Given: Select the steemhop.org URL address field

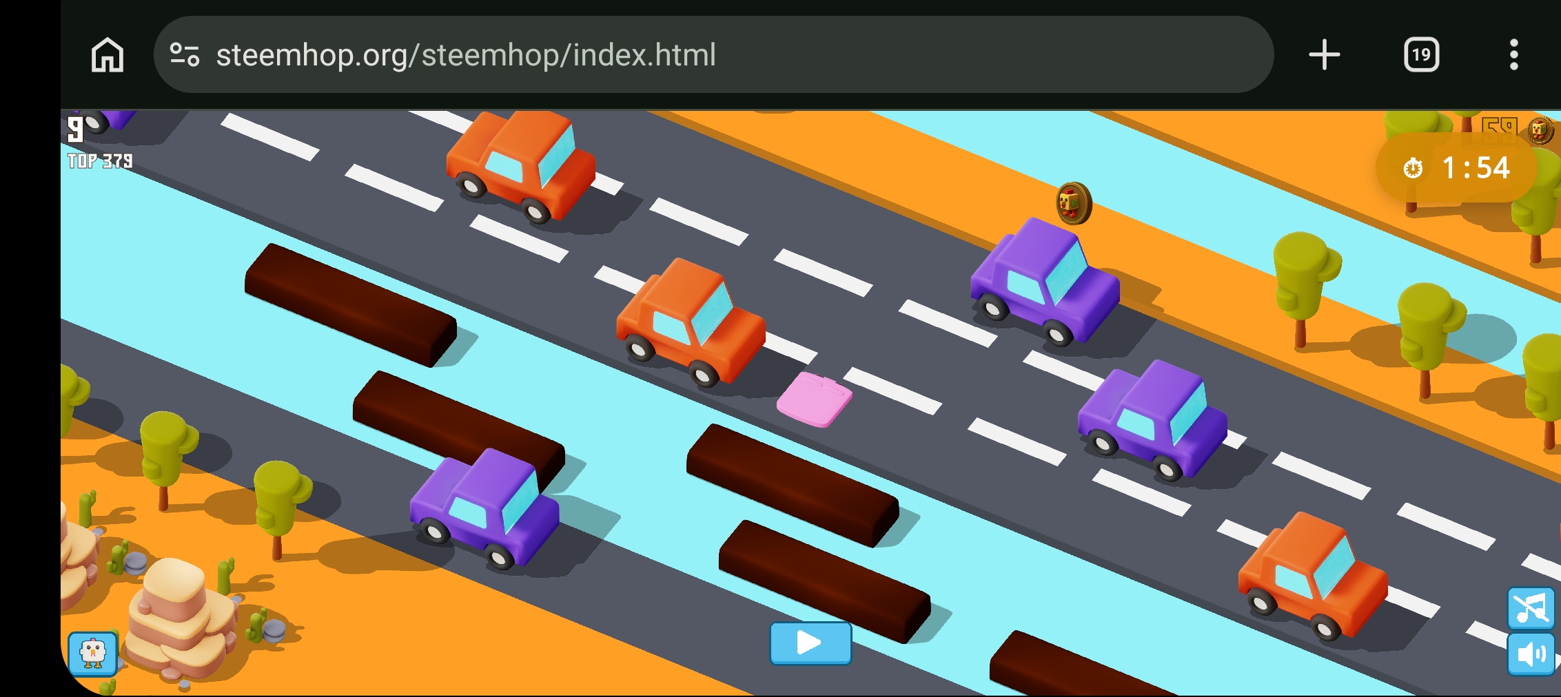Looking at the screenshot, I should pyautogui.click(x=713, y=54).
